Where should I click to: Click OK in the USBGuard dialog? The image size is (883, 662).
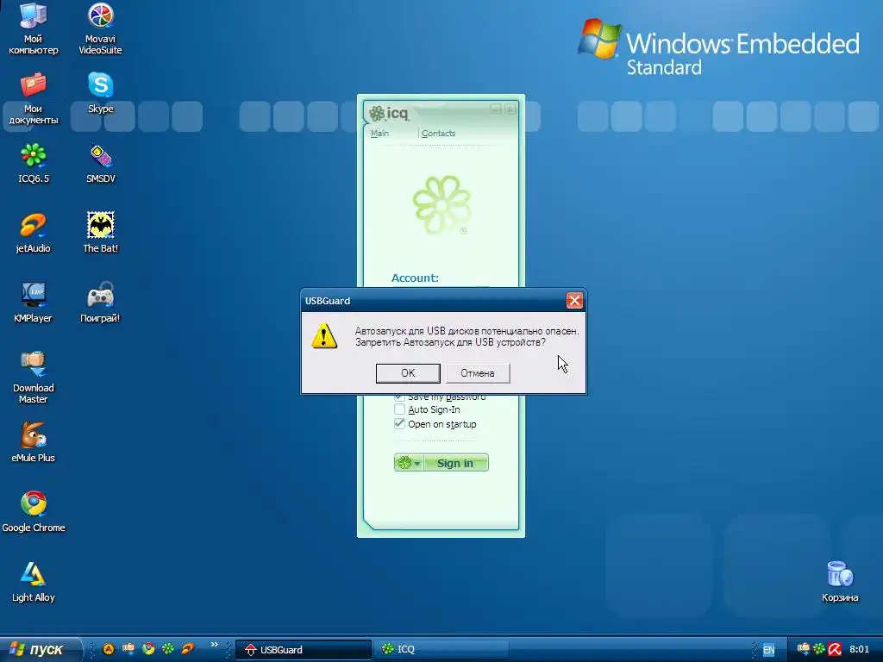tap(408, 373)
